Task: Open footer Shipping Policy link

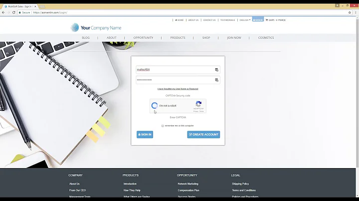Action: tap(240, 184)
